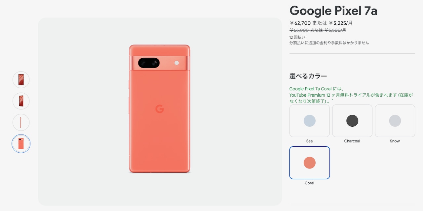Open the footnote caret after the promo text
Image resolution: width=423 pixels, height=211 pixels.
tap(332, 101)
